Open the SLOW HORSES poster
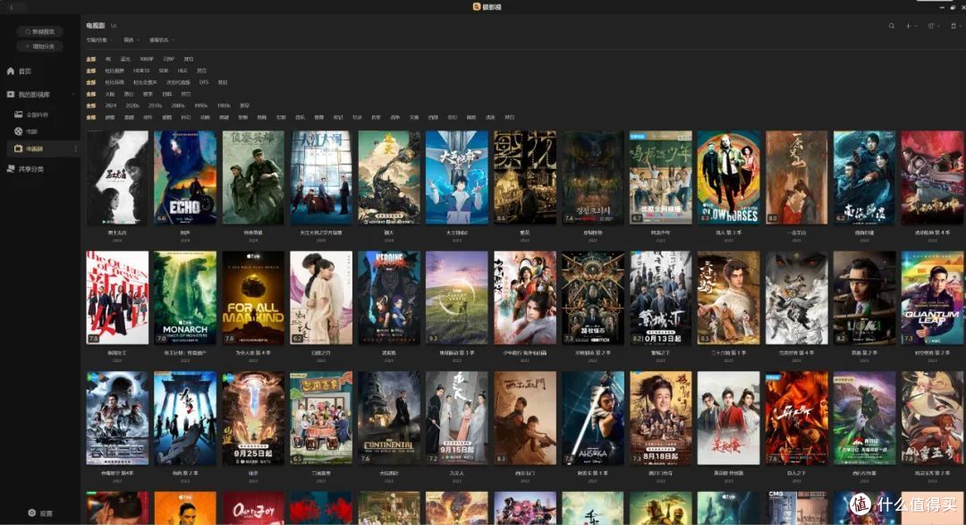966x525 pixels. point(728,177)
